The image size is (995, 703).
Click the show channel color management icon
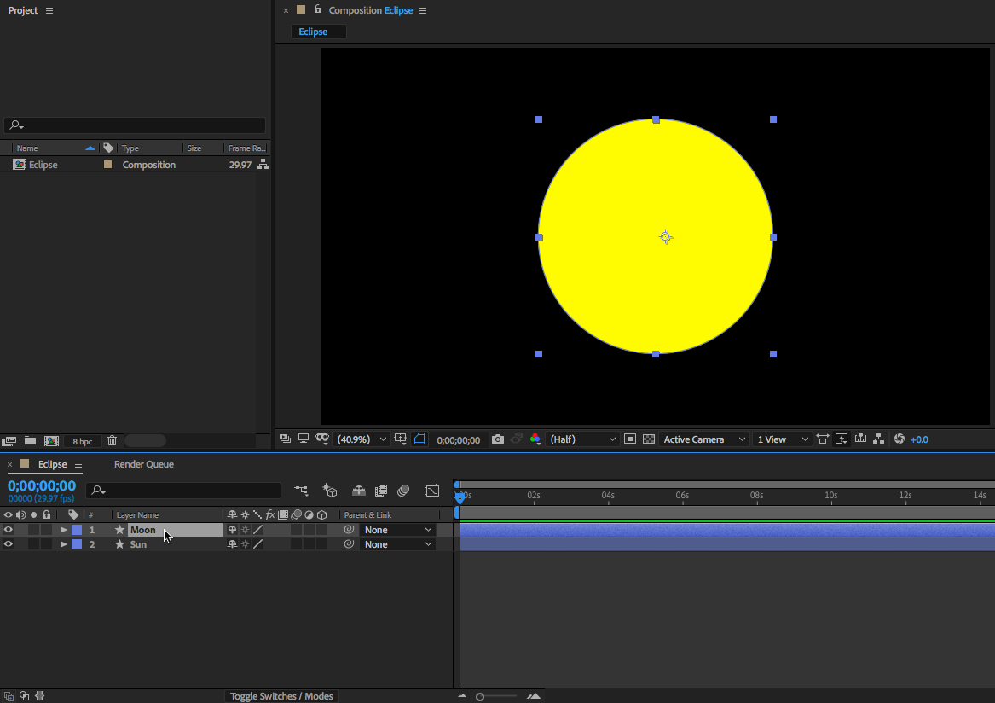(x=535, y=439)
